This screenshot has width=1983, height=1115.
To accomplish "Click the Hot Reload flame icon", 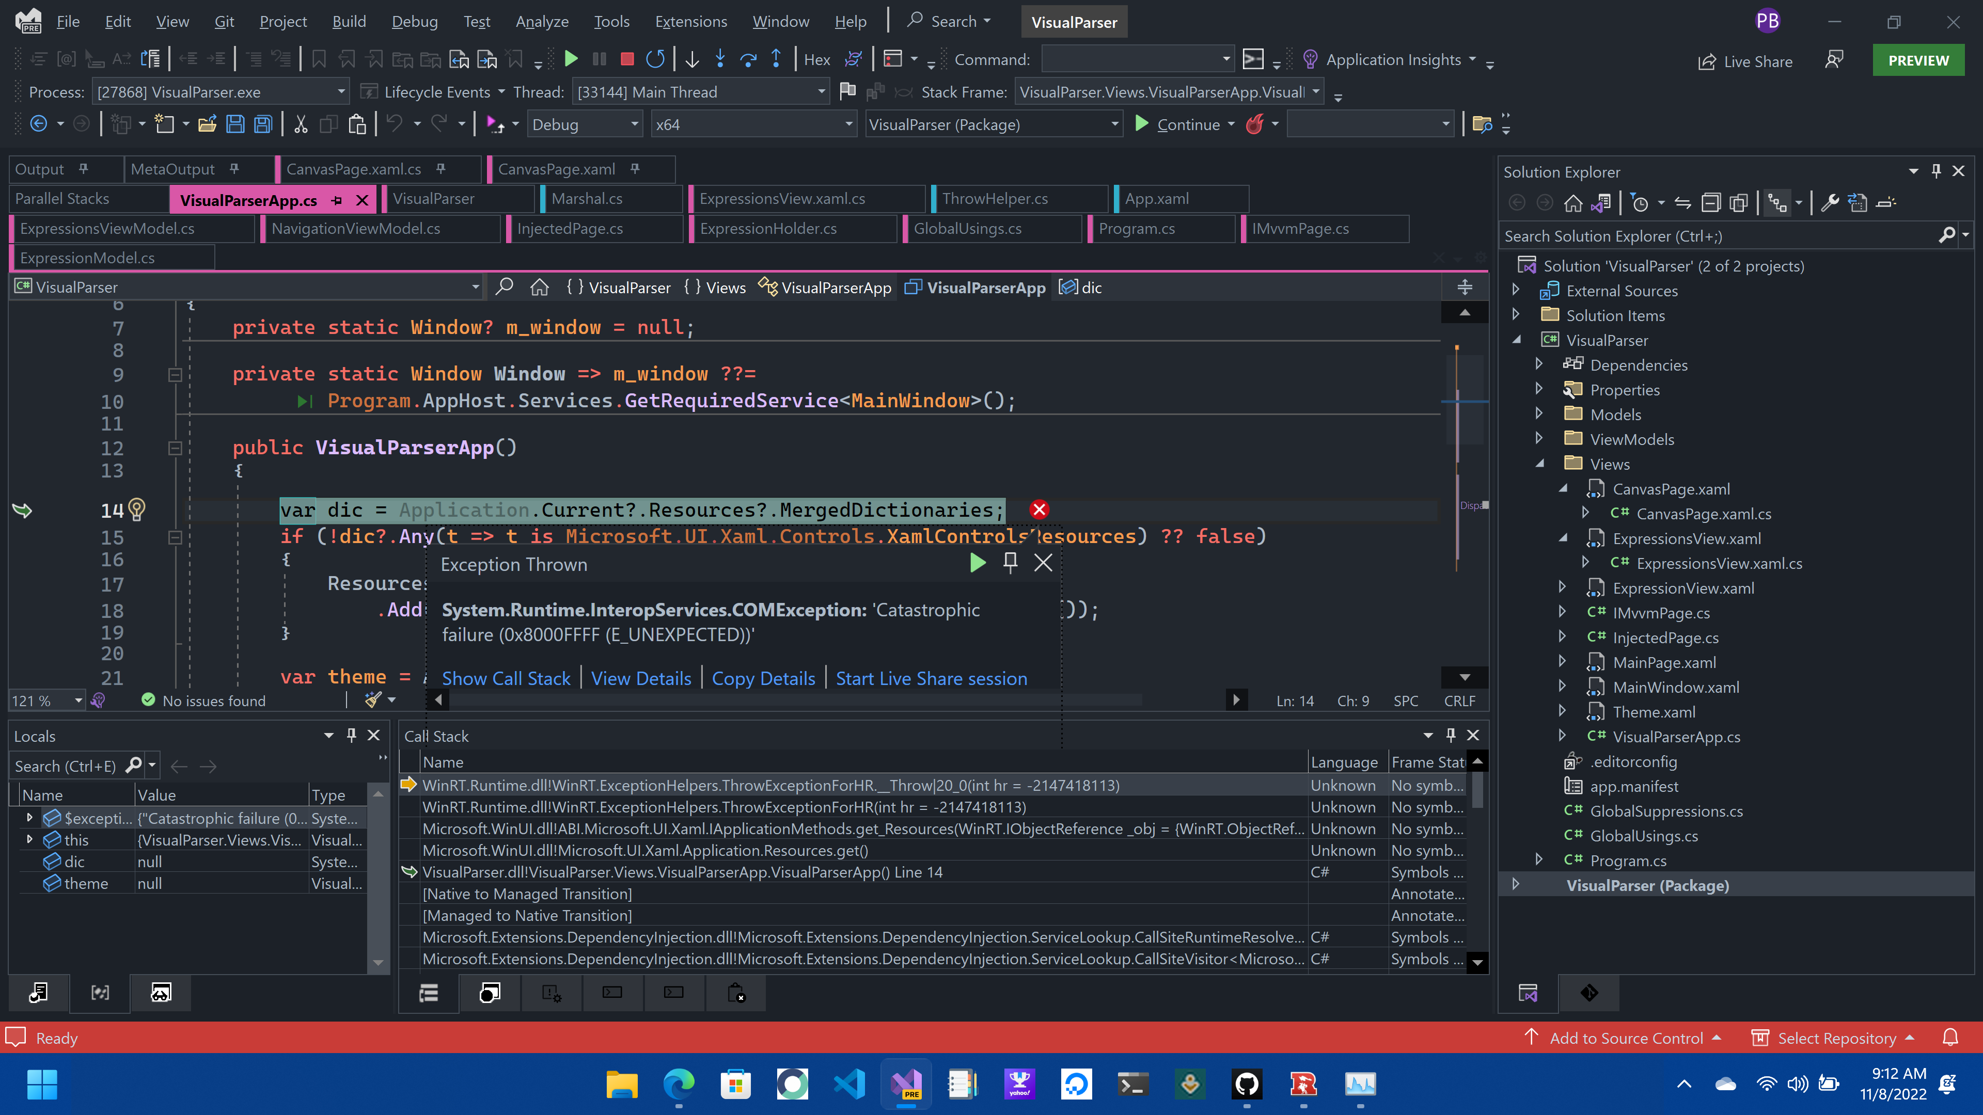I will point(1255,124).
